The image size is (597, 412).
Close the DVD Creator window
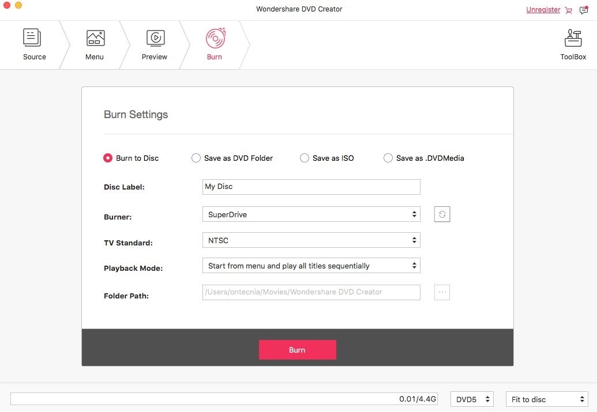click(x=6, y=5)
